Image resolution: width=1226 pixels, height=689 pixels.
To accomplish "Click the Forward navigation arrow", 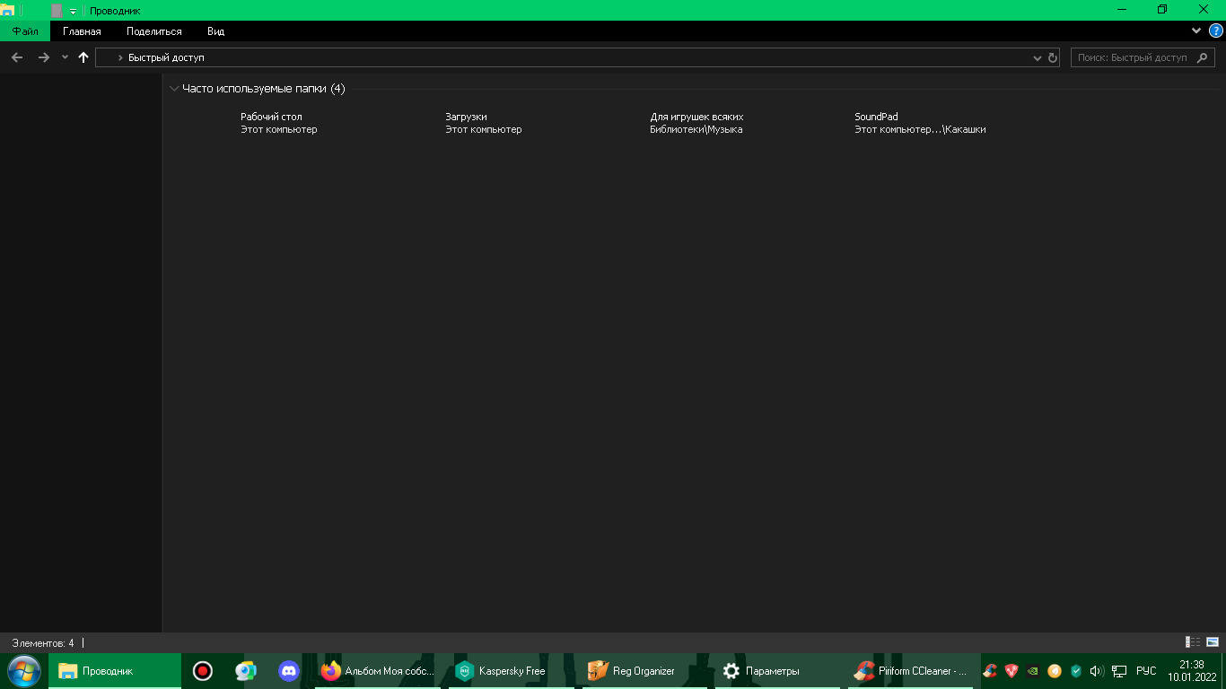I will pos(43,57).
